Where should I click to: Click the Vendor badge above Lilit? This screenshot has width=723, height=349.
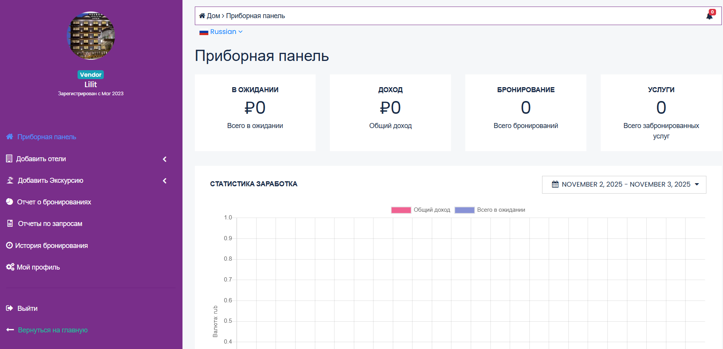pyautogui.click(x=91, y=74)
